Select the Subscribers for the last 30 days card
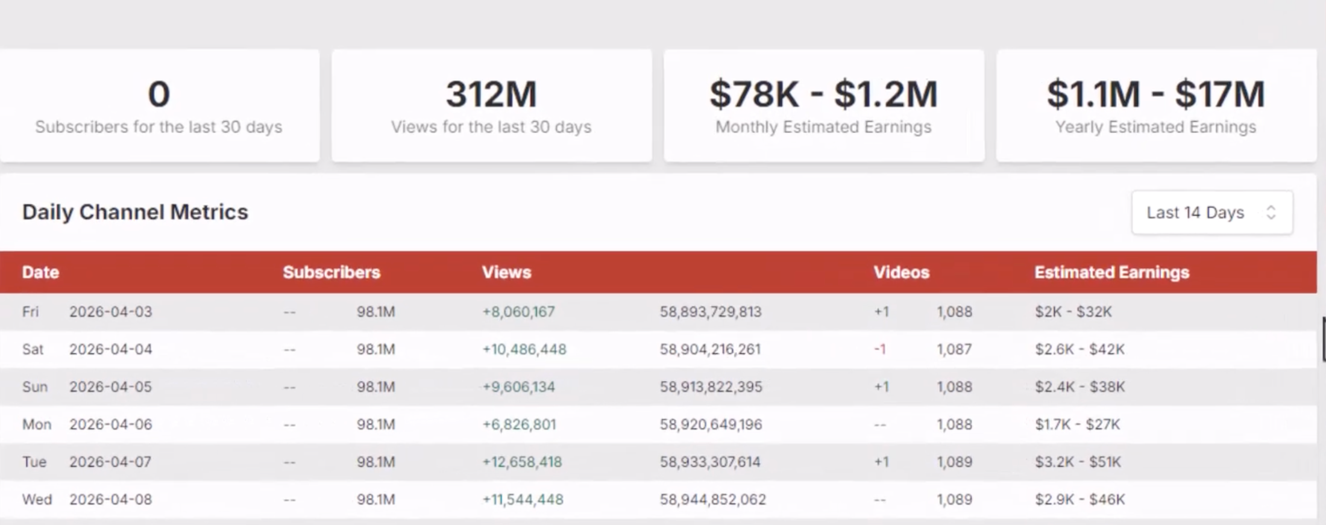Screen dimensions: 1326x525 [159, 106]
